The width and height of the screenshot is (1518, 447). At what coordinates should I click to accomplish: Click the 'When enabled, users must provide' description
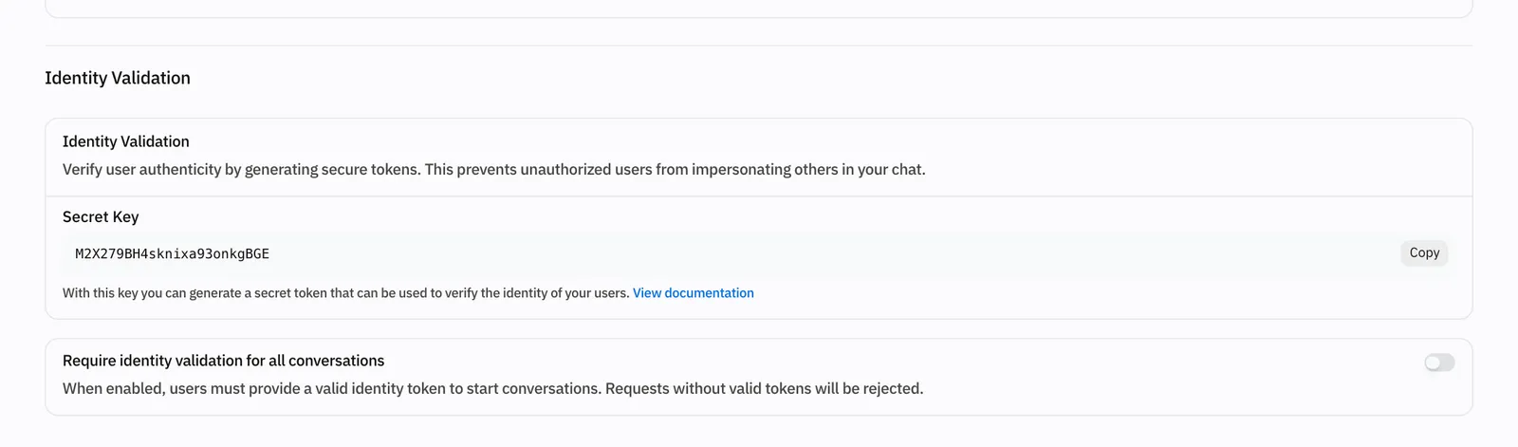tap(493, 389)
